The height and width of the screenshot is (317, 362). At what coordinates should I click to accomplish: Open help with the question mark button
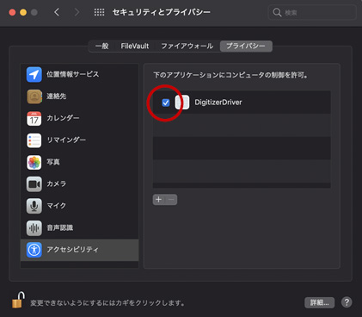pyautogui.click(x=347, y=302)
